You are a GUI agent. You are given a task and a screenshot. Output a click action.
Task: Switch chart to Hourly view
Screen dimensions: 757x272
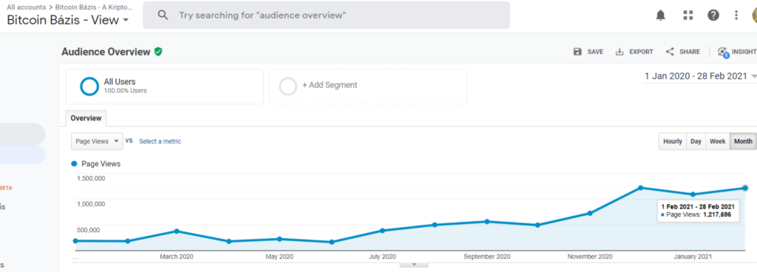click(673, 142)
